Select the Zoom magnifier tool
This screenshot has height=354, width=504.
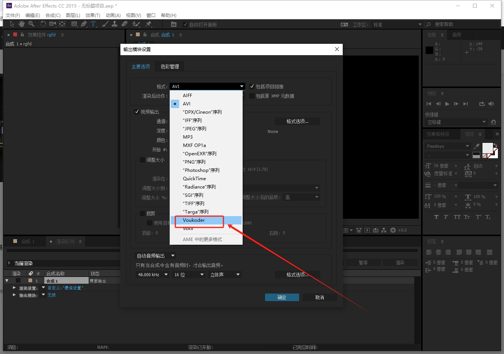coord(31,24)
